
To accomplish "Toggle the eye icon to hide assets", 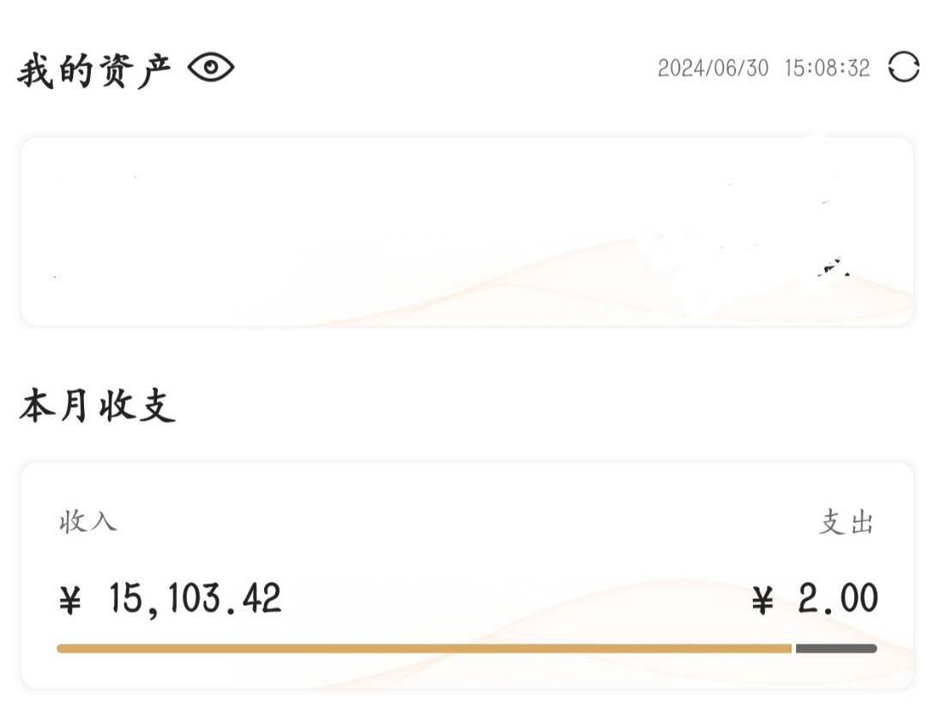I will coord(210,67).
